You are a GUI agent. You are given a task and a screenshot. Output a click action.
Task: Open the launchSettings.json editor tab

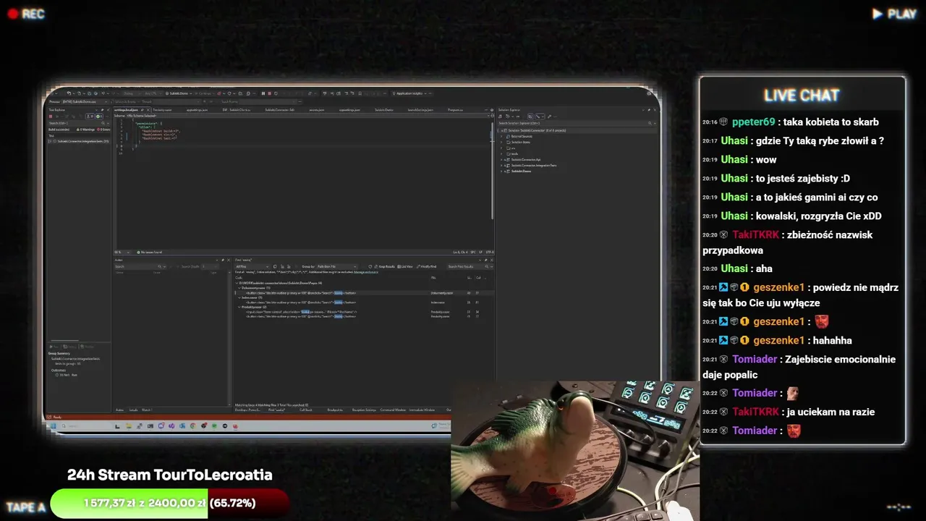coord(420,110)
